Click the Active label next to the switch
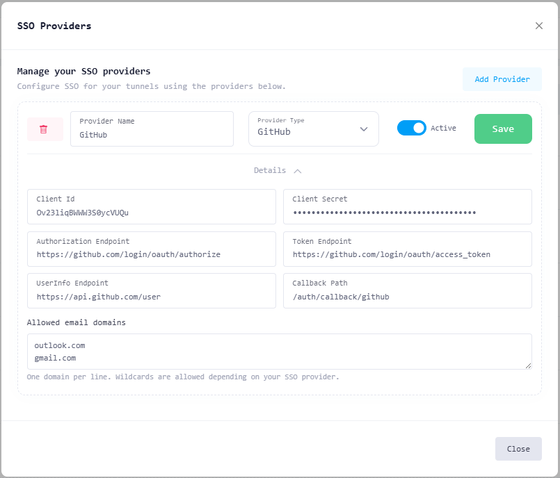Image resolution: width=560 pixels, height=478 pixels. (x=443, y=128)
